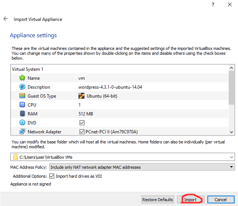The height and width of the screenshot is (206, 238).
Task: Click the Restore Defaults button
Action: (x=158, y=200)
